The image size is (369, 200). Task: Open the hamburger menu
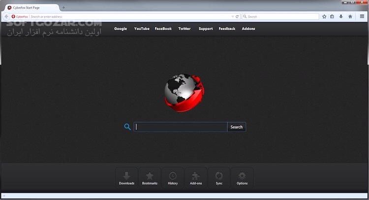[x=362, y=16]
